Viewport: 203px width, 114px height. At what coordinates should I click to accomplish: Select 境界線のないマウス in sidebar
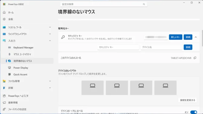[27, 61]
